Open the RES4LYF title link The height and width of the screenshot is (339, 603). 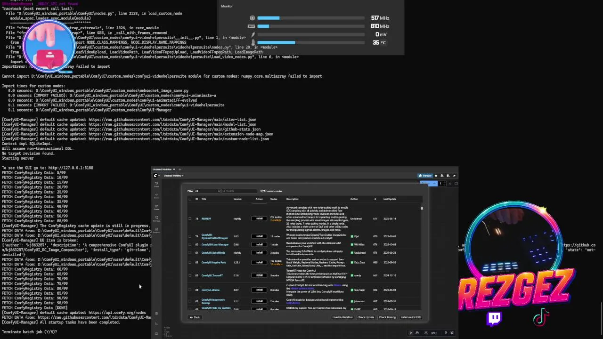click(x=206, y=218)
